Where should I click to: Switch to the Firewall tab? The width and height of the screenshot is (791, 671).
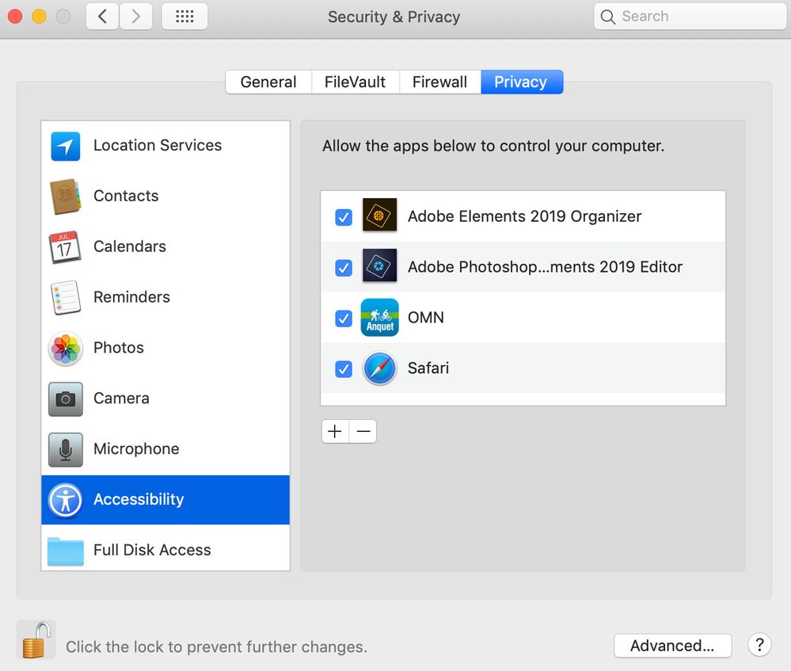coord(440,82)
